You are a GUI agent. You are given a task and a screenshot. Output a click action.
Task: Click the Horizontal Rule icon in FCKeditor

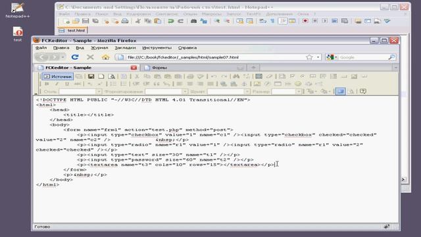pyautogui.click(x=288, y=84)
